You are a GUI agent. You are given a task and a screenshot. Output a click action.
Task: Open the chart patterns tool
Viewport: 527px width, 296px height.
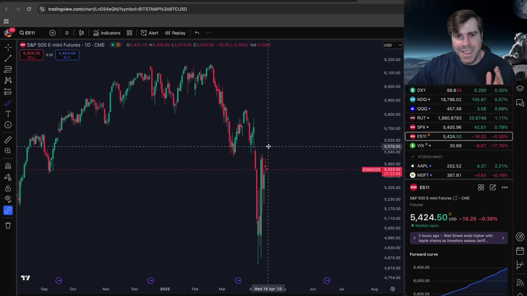pyautogui.click(x=8, y=81)
